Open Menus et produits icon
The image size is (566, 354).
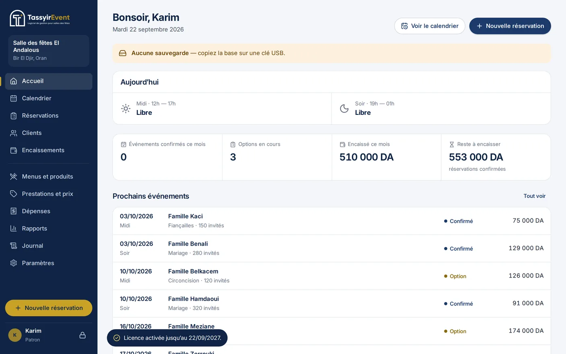(13, 176)
